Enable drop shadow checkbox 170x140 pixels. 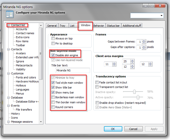click(x=97, y=103)
